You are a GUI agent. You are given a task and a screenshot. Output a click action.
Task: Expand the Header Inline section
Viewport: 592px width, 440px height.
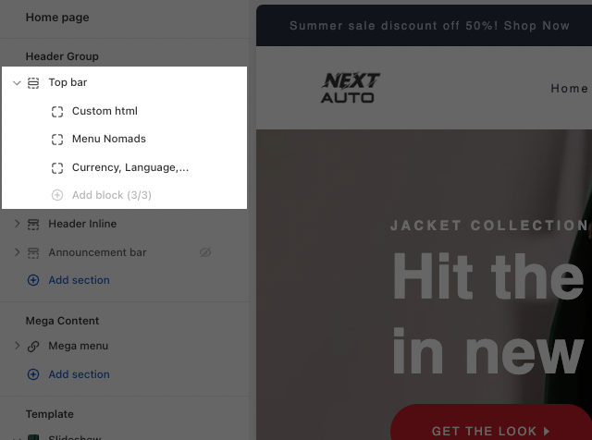point(17,224)
